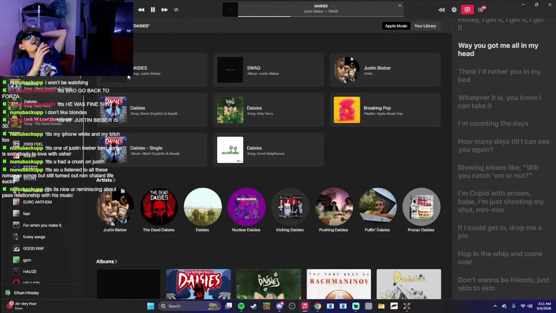Skip back to the previous track

pyautogui.click(x=141, y=10)
